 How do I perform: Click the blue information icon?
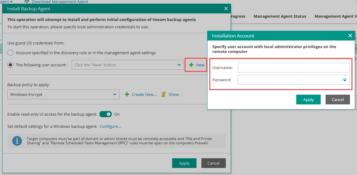tap(17, 141)
